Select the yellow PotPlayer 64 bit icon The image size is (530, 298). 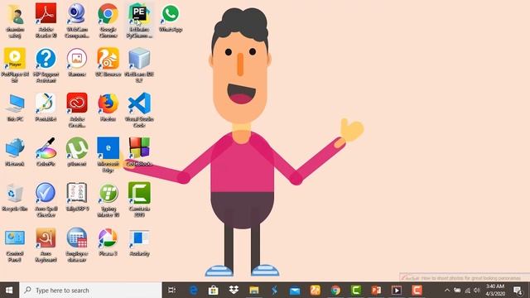tap(15, 58)
